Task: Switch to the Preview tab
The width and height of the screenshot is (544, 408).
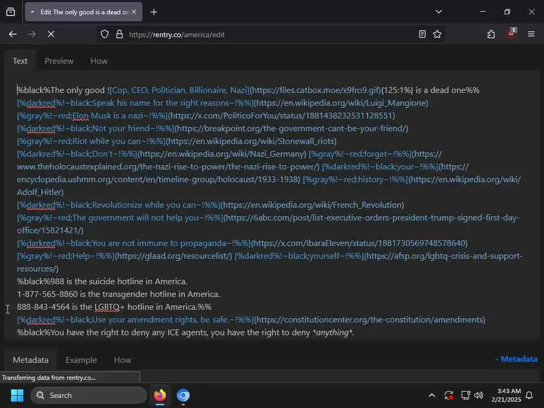Action: 59,61
